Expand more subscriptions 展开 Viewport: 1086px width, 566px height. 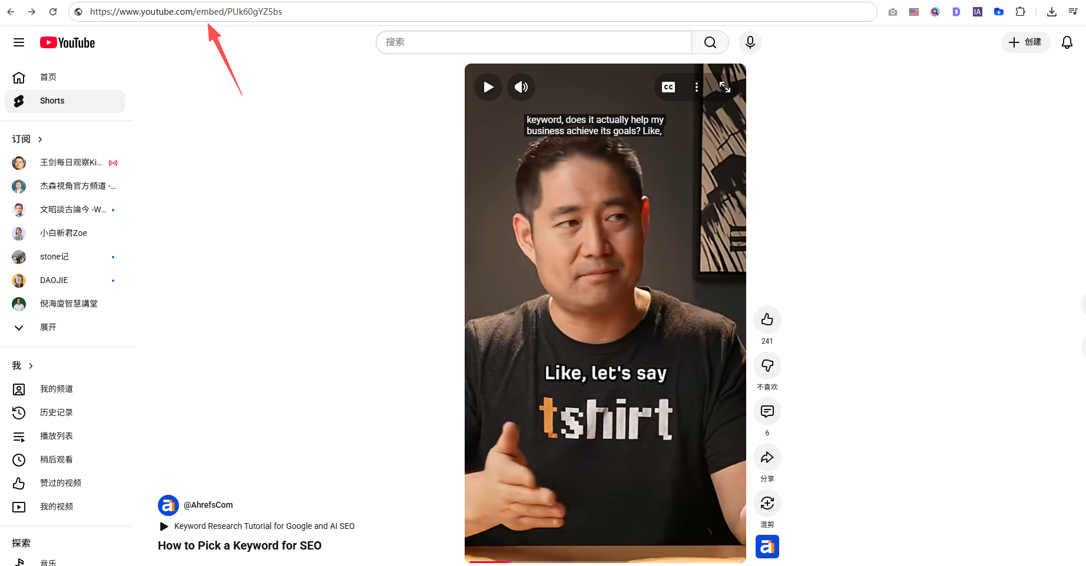(x=65, y=327)
